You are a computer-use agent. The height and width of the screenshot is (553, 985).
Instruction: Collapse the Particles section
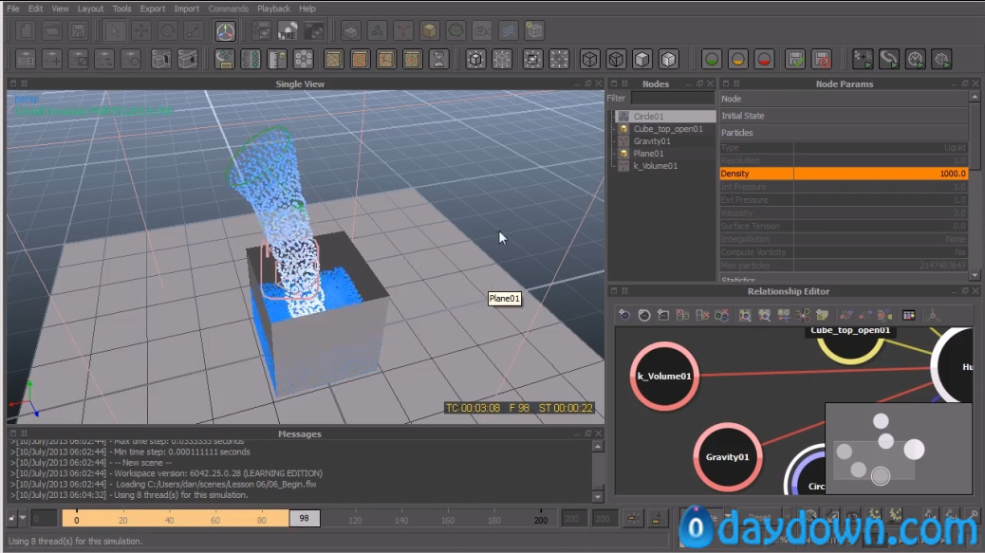[x=844, y=133]
